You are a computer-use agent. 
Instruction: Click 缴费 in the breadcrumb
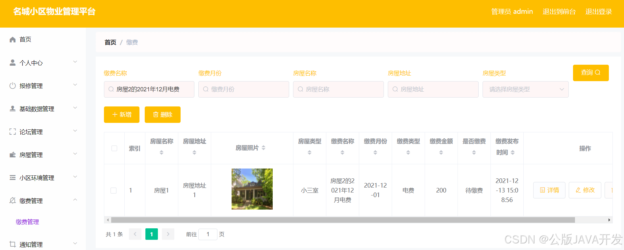[132, 42]
